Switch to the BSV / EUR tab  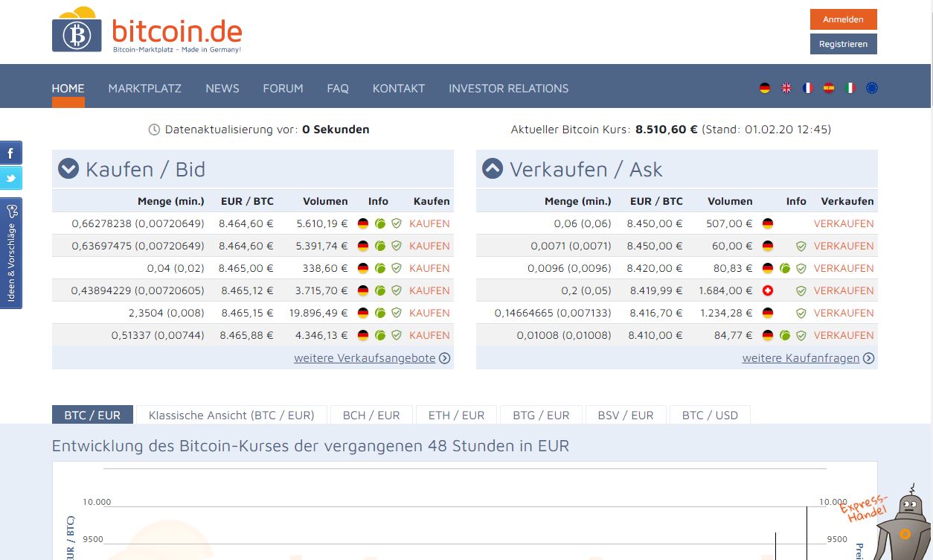click(x=626, y=415)
